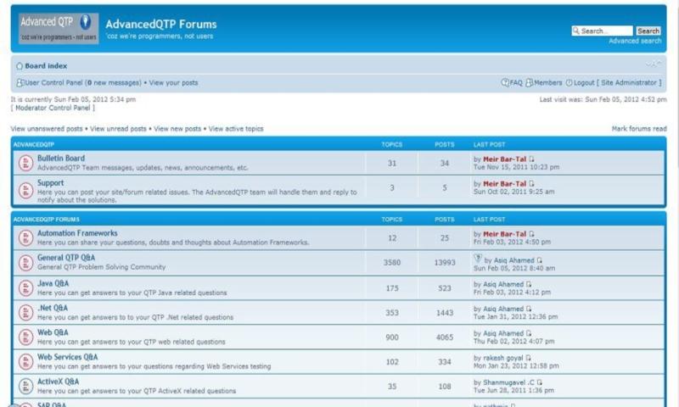The image size is (679, 407).
Task: View latest post icon in .Net Q&A row
Action: point(529,309)
